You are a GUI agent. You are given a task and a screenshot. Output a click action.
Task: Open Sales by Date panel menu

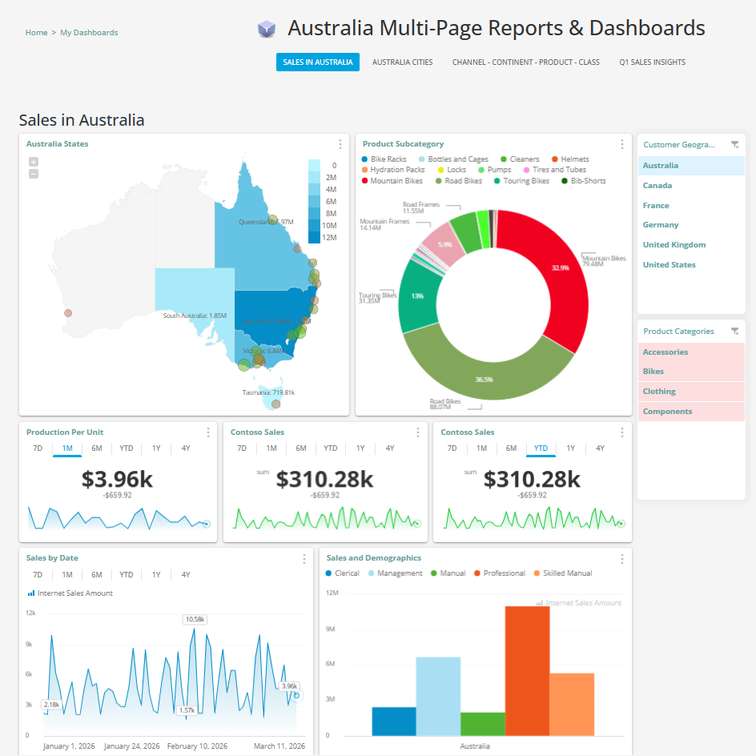click(304, 558)
